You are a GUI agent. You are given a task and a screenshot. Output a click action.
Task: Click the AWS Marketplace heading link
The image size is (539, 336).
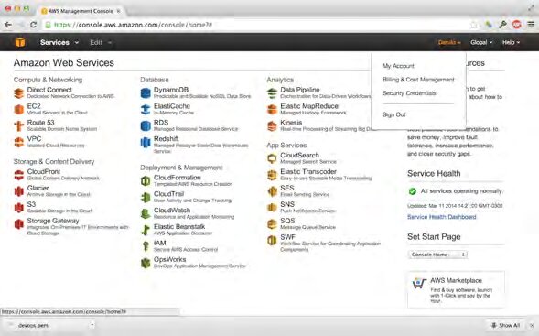pos(456,280)
